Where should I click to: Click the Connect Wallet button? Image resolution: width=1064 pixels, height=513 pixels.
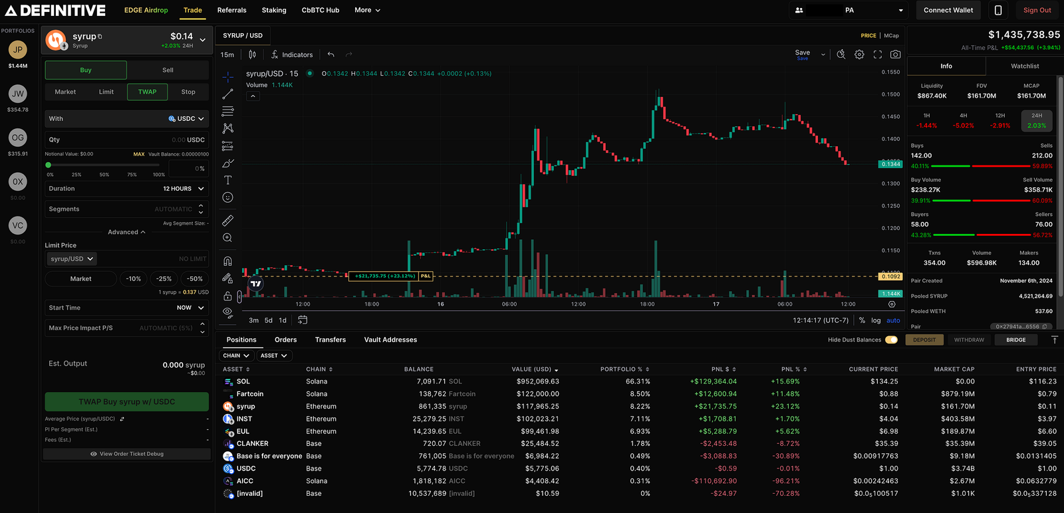tap(948, 10)
